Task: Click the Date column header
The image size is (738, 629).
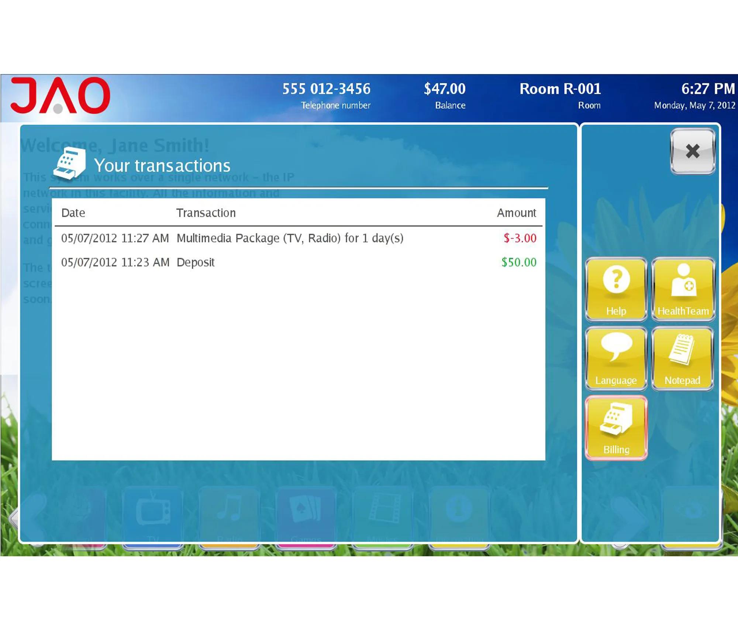Action: pos(73,213)
